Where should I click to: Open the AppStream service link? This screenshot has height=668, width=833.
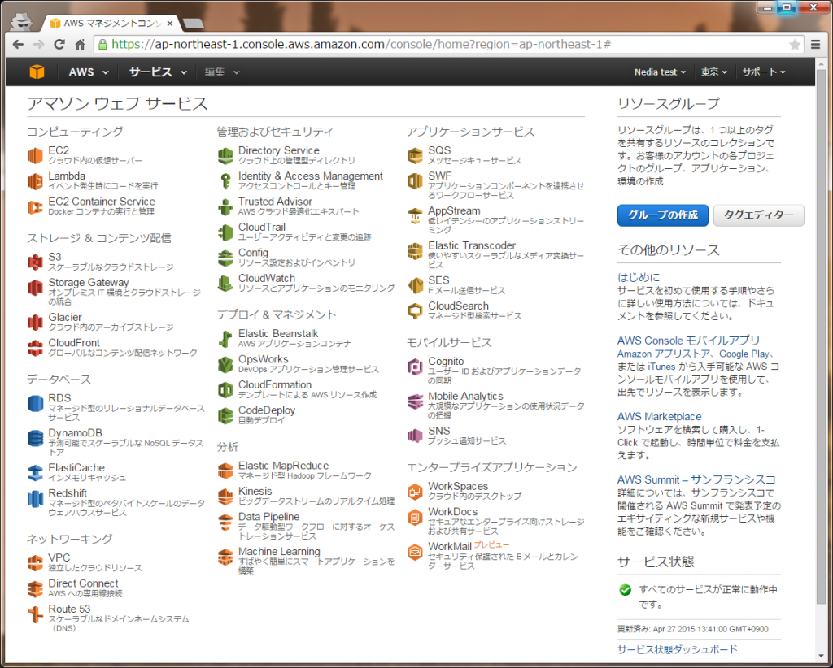454,210
